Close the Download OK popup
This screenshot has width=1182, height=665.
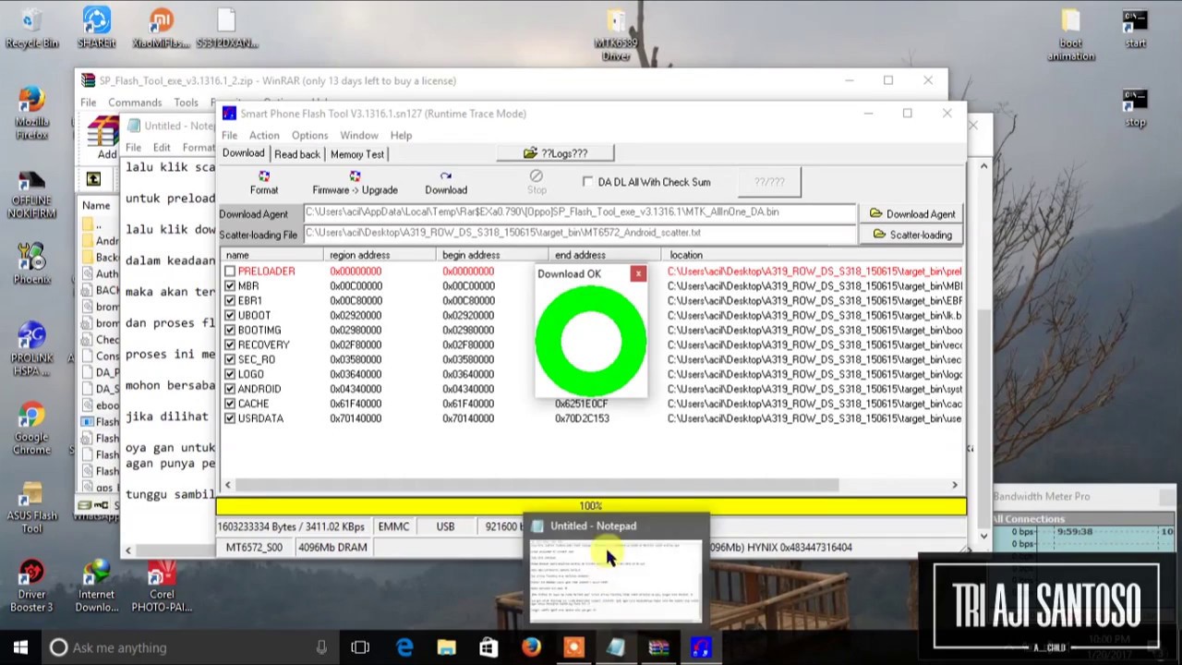638,273
